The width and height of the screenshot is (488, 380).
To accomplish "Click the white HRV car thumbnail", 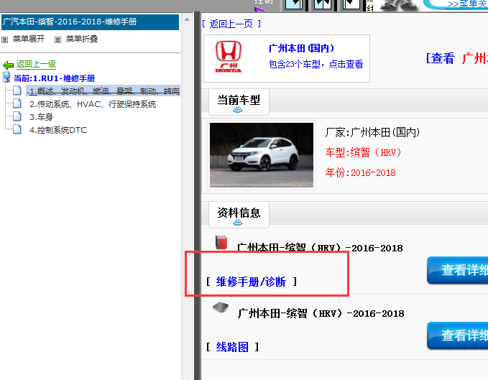I will [x=262, y=155].
